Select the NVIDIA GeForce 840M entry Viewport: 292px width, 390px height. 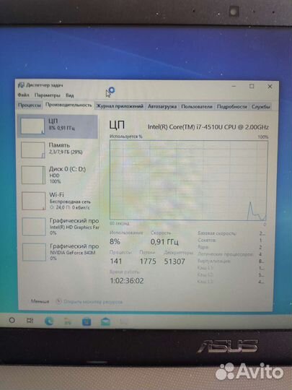(x=60, y=252)
